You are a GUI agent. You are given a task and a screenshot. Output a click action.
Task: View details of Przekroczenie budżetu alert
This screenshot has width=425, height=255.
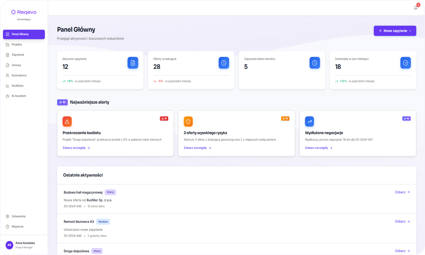click(x=76, y=148)
